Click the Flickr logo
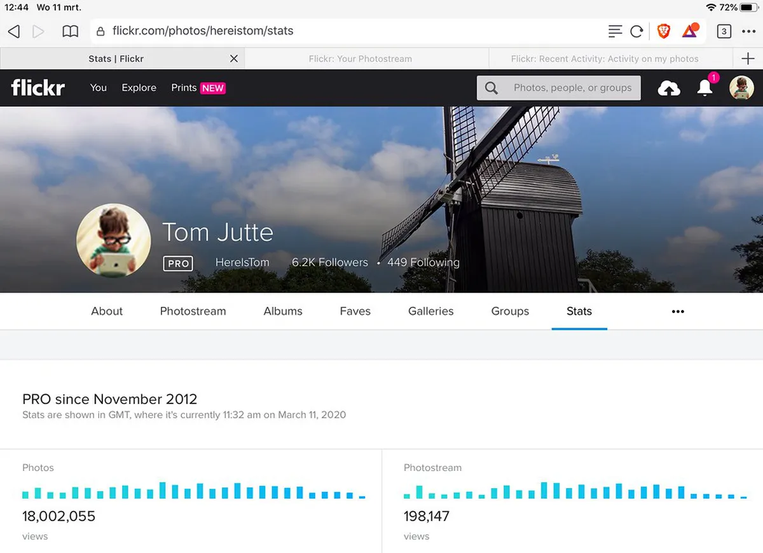The width and height of the screenshot is (763, 553). click(x=38, y=88)
